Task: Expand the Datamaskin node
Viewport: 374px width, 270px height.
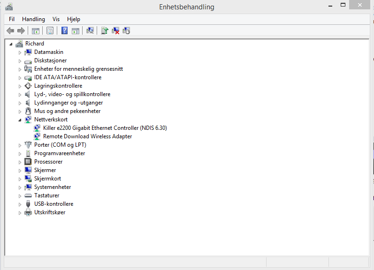Action: (x=20, y=52)
